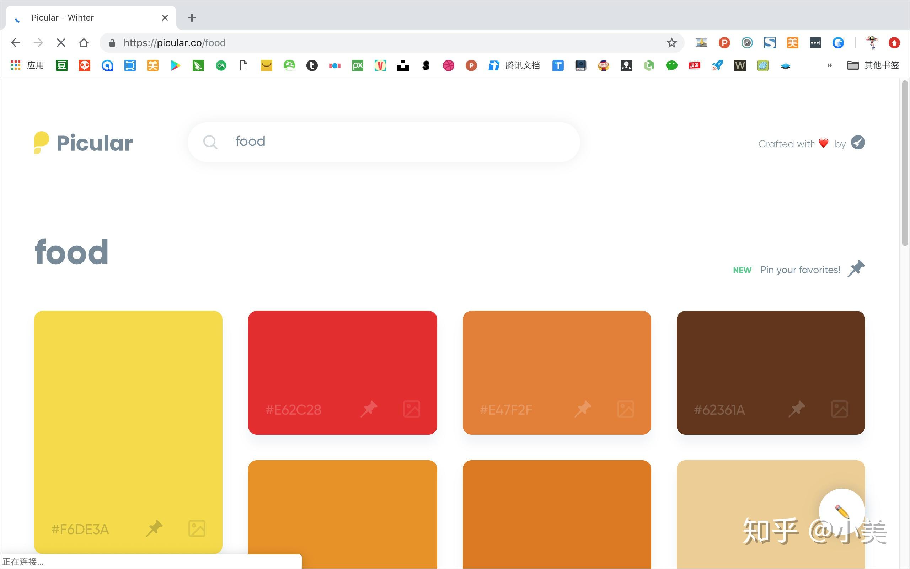Open the Flickr bookmark
This screenshot has height=569, width=910.
point(334,65)
